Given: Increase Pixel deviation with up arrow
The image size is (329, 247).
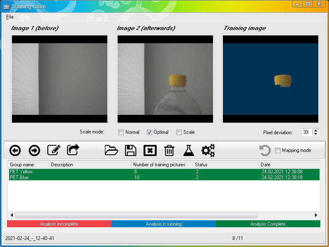Looking at the screenshot, I should coord(315,130).
